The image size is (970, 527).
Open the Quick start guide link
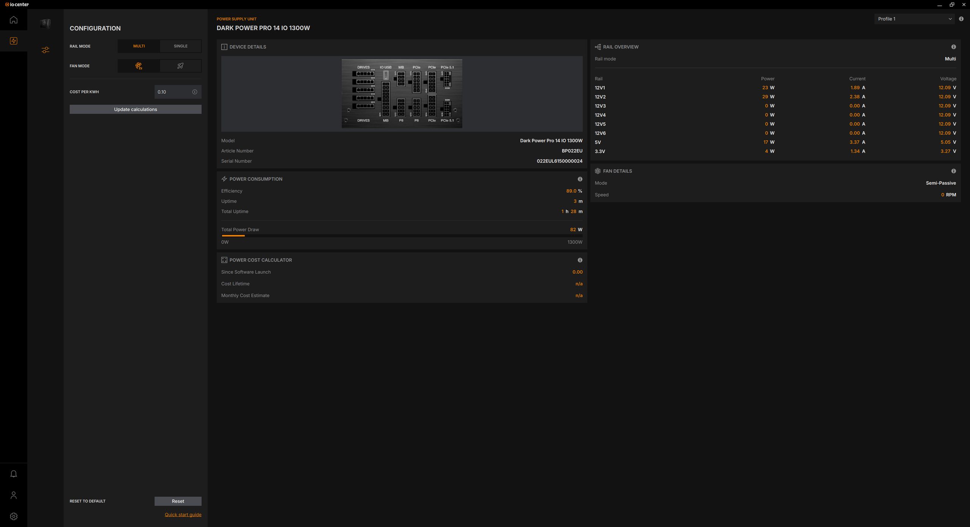183,515
